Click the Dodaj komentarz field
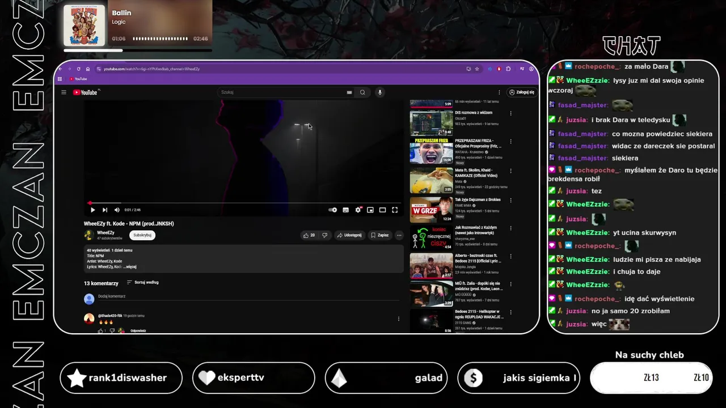 pos(250,296)
